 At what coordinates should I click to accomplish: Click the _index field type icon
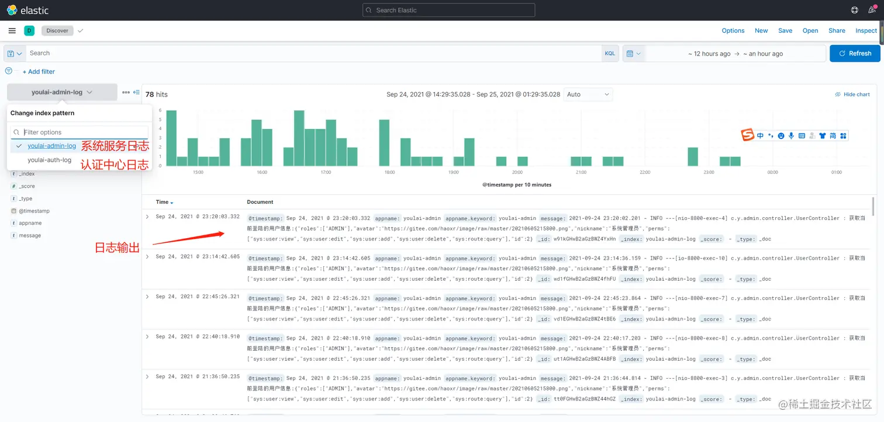(13, 174)
